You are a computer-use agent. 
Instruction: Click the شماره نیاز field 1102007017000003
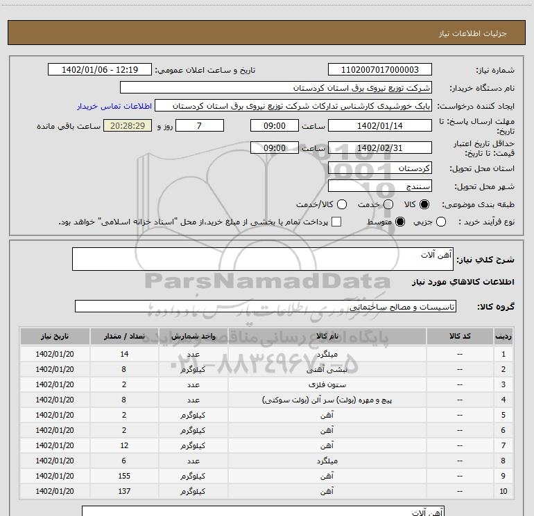[380, 70]
